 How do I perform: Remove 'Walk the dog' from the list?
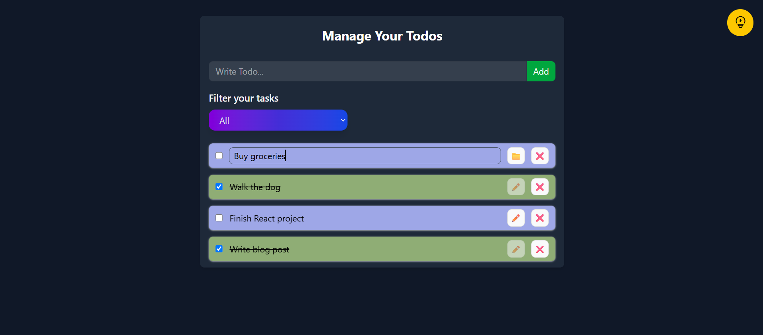coord(539,187)
